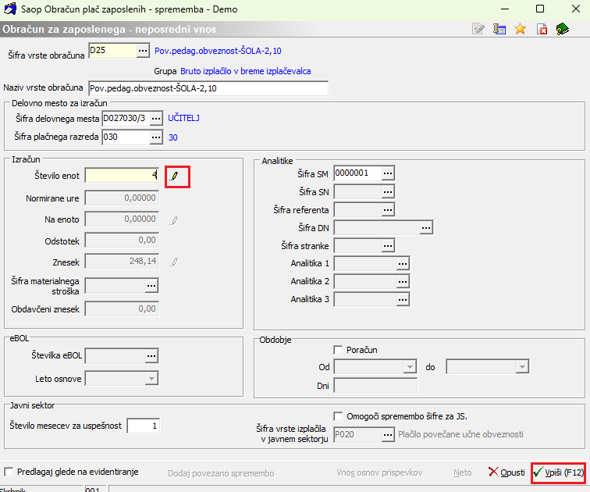Screen dimensions: 590x492
Task: Click the Obdavčeni znesek field
Action: pos(122,309)
